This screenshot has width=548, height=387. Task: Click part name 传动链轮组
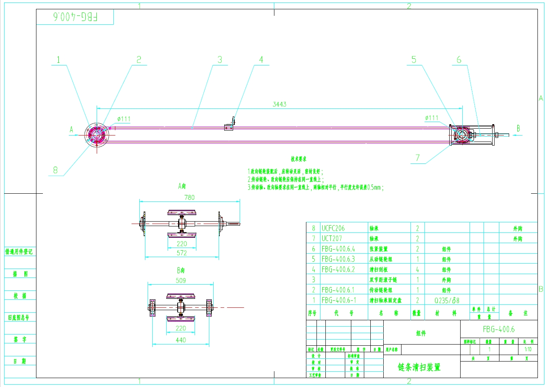click(x=380, y=290)
